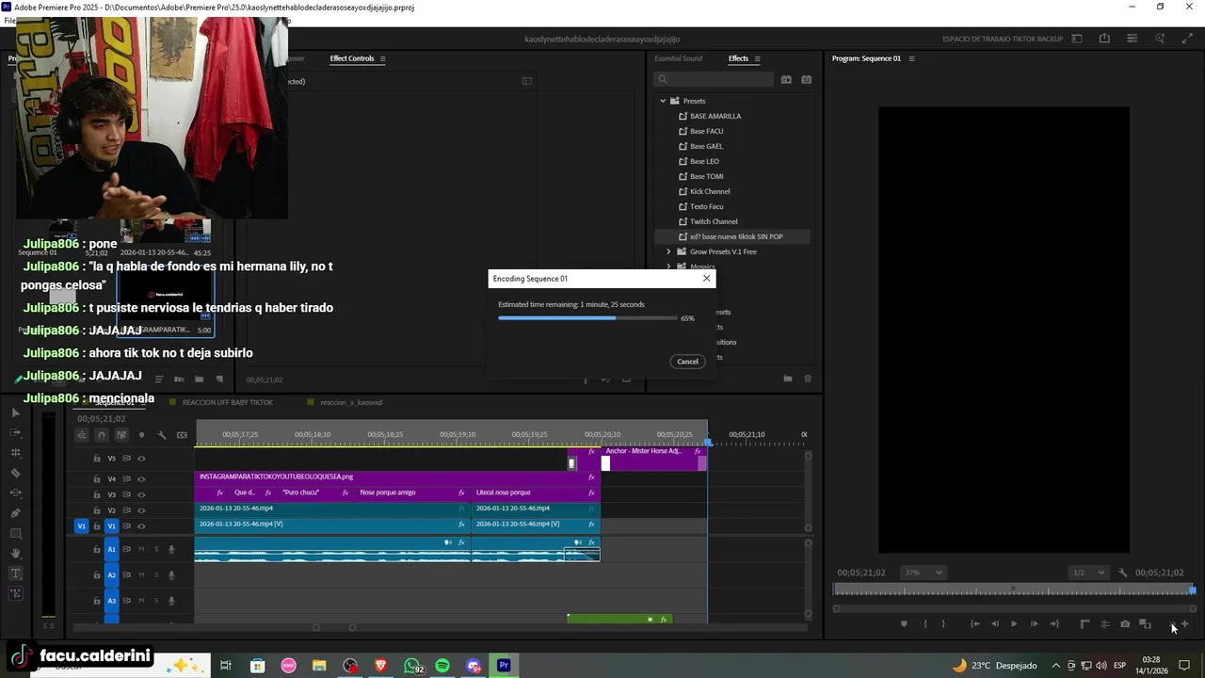
Task: Open Effect Controls panel menu
Action: (x=382, y=58)
